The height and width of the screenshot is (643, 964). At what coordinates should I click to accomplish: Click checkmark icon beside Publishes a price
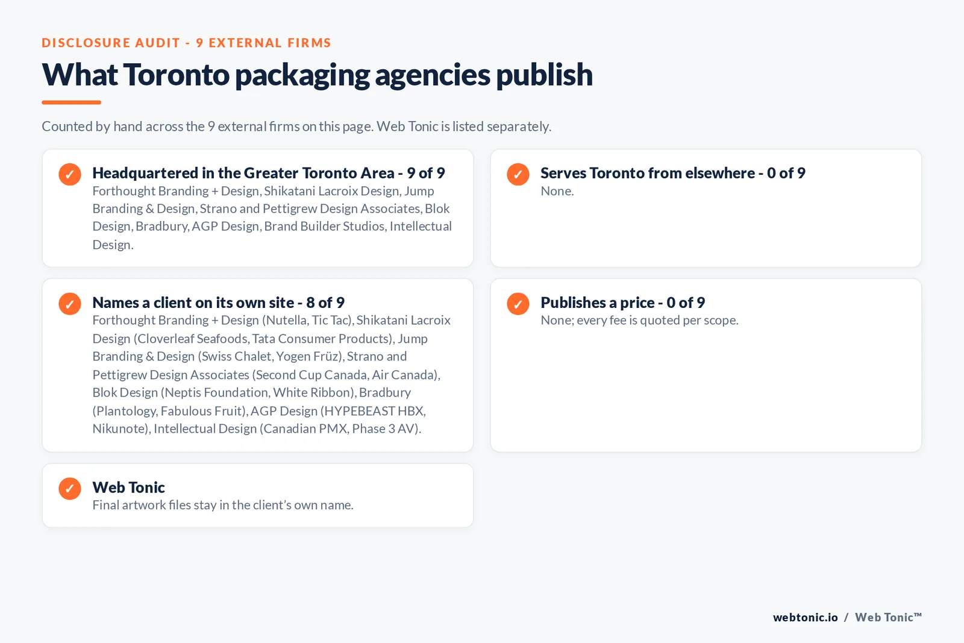point(518,304)
